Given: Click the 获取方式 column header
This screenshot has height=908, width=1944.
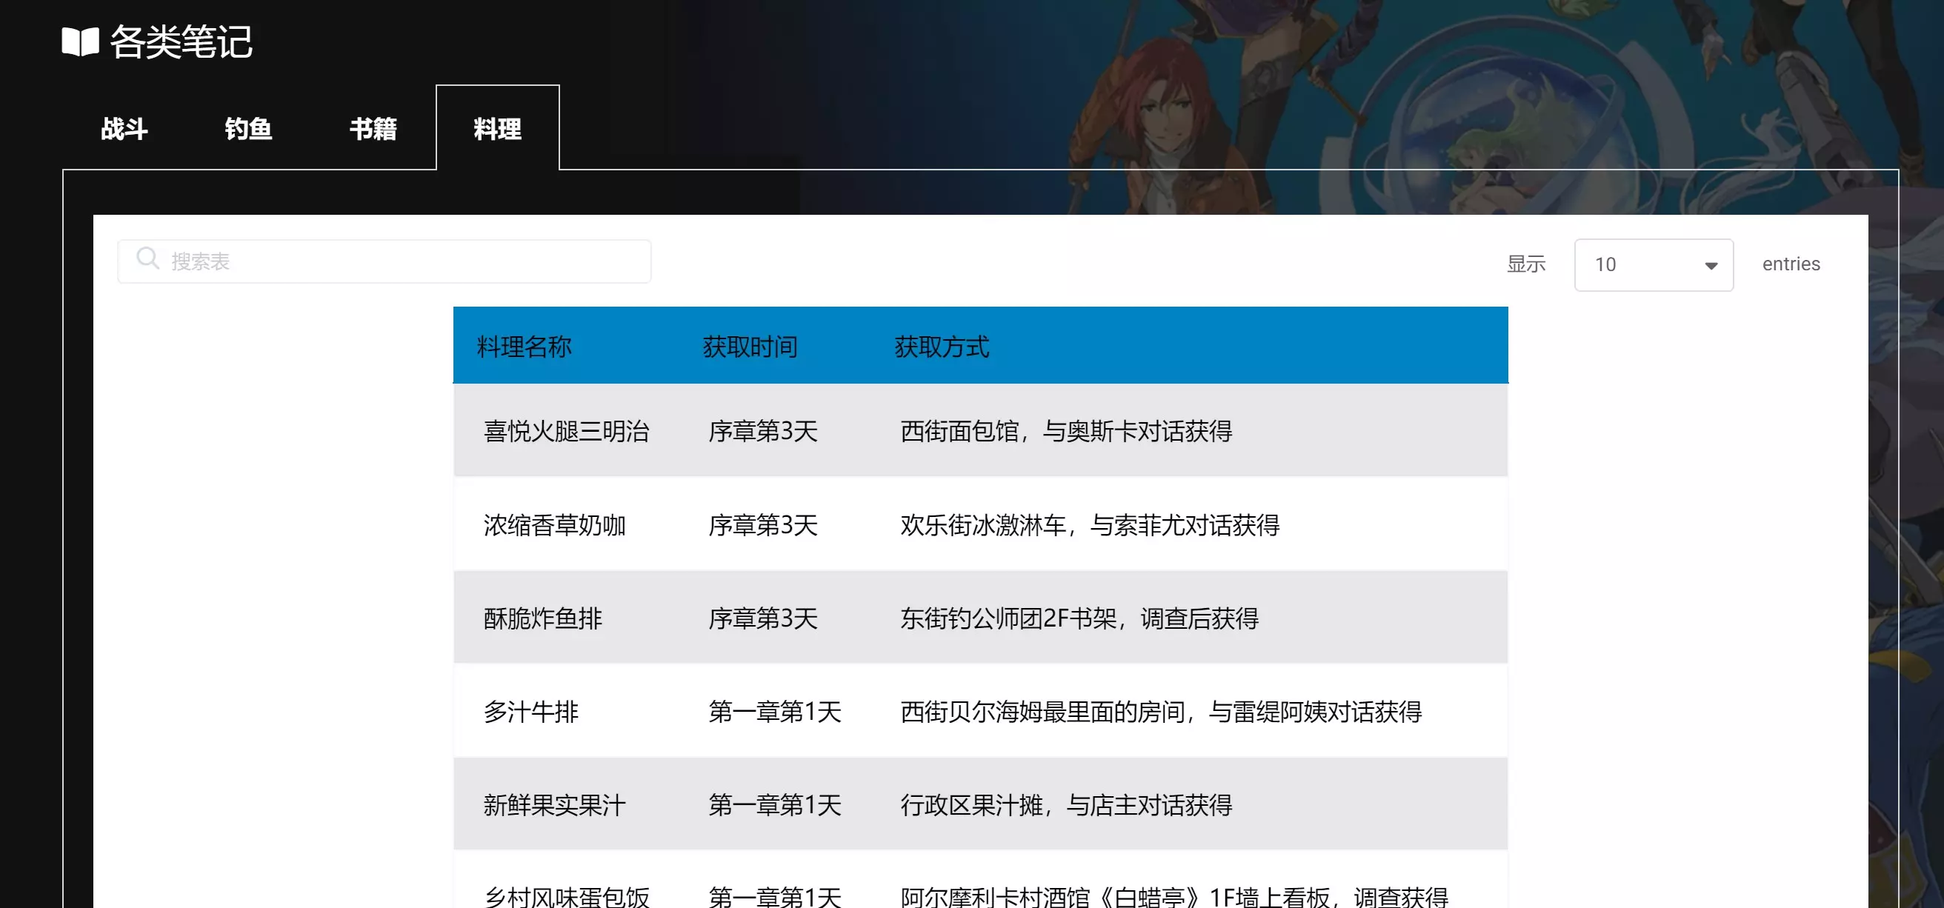Looking at the screenshot, I should [x=941, y=347].
